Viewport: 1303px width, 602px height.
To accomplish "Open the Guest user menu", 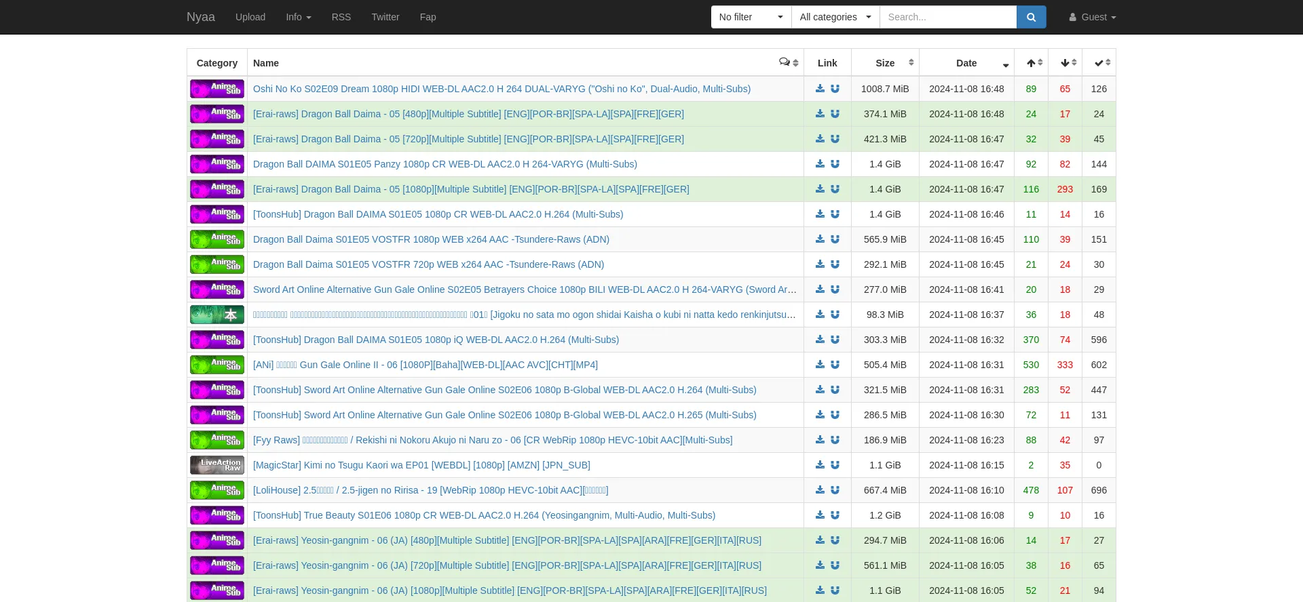I will pyautogui.click(x=1093, y=17).
